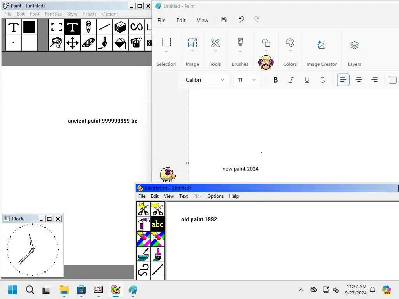The image size is (399, 299).
Task: Toggle Strikethrough text formatting
Action: 322,80
